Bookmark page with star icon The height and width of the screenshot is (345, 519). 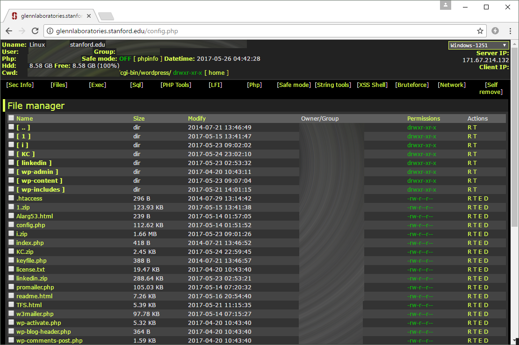(x=480, y=31)
